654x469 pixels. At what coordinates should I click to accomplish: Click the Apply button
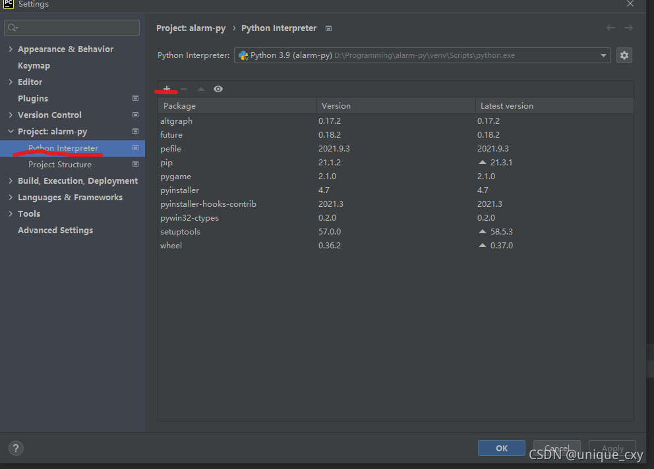point(612,448)
